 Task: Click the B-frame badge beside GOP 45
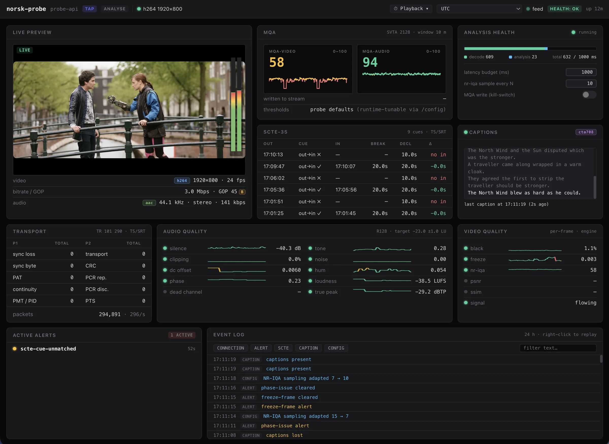pos(242,192)
